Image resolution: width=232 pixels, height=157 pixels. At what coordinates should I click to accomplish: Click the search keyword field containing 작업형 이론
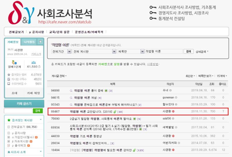(x=164, y=51)
